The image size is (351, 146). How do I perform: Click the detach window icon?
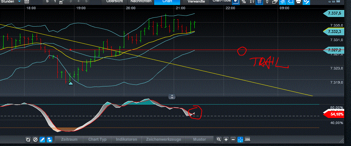[x=275, y=1]
